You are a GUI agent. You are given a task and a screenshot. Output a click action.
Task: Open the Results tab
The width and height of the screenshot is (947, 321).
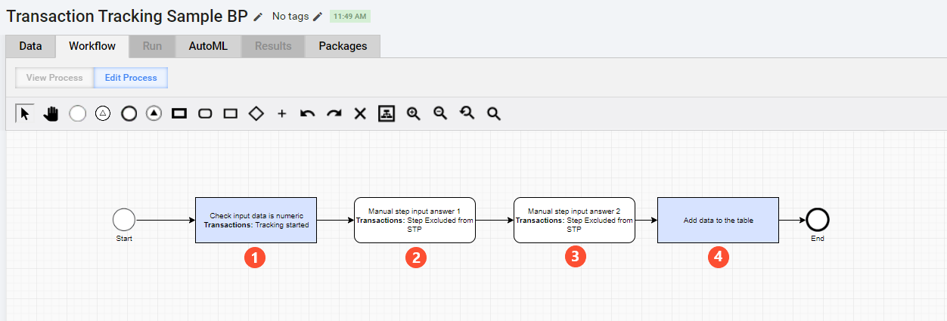click(273, 46)
